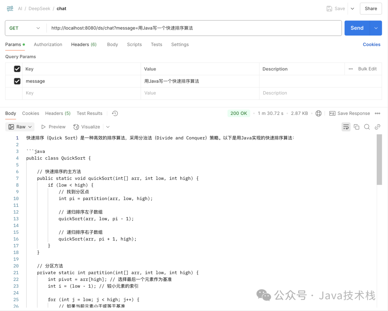Click the Save floppy disk icon
The height and width of the screenshot is (311, 388).
pos(329,9)
